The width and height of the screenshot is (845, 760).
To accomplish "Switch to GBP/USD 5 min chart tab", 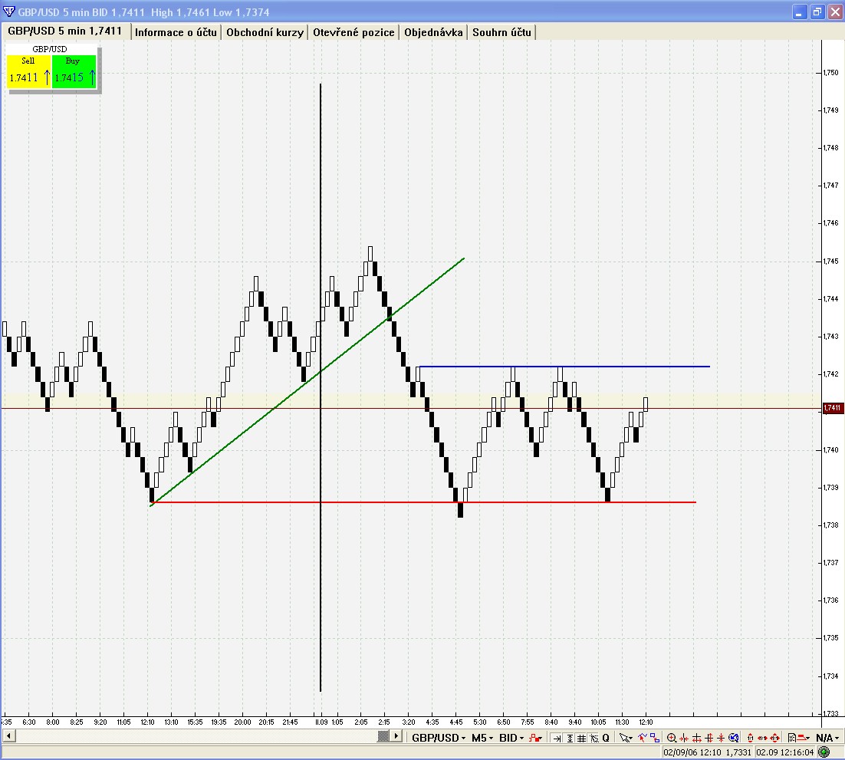I will pyautogui.click(x=65, y=31).
